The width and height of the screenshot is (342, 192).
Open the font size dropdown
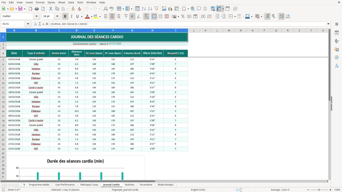tap(57, 16)
